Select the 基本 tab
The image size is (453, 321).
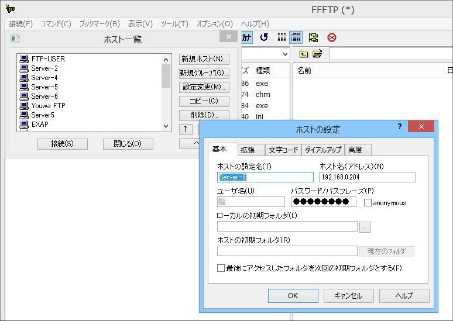(x=223, y=149)
